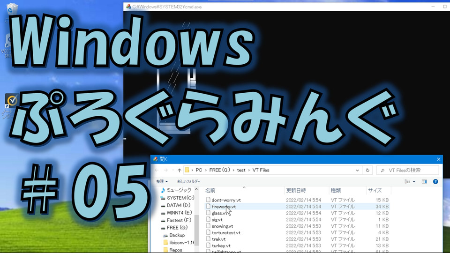Screen dimensions: 450x253
Task: Expand recent locations dropdown arrow
Action: click(173, 171)
